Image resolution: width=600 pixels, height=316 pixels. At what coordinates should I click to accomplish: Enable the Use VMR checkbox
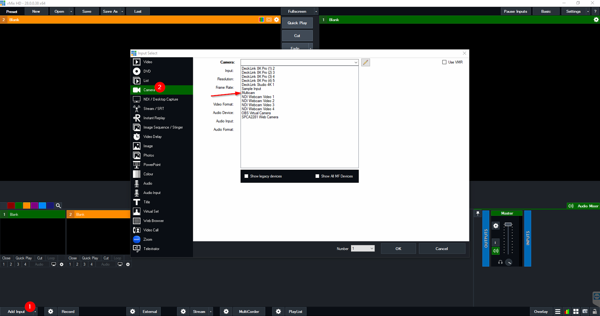[444, 62]
